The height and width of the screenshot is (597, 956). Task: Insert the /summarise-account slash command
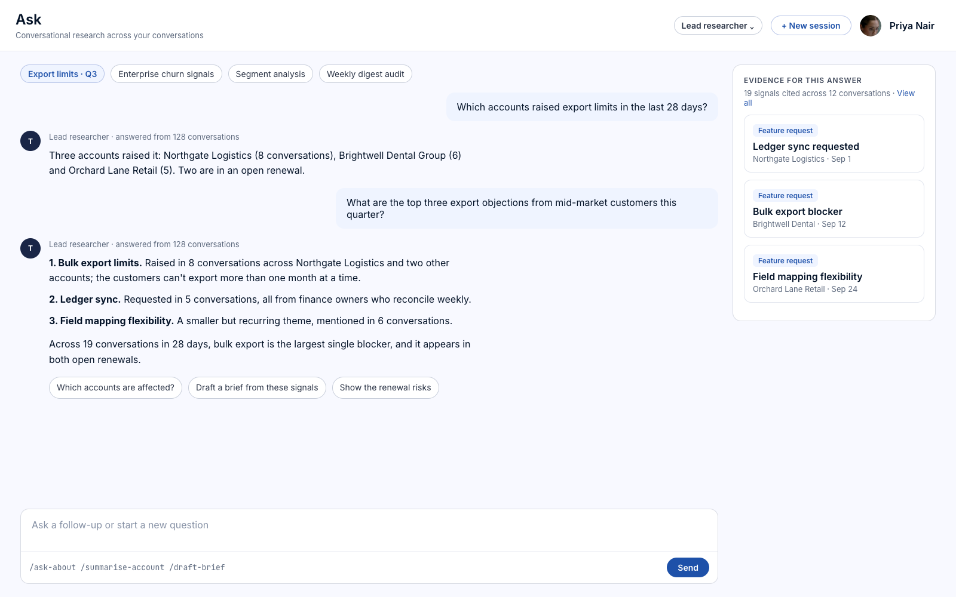point(122,568)
